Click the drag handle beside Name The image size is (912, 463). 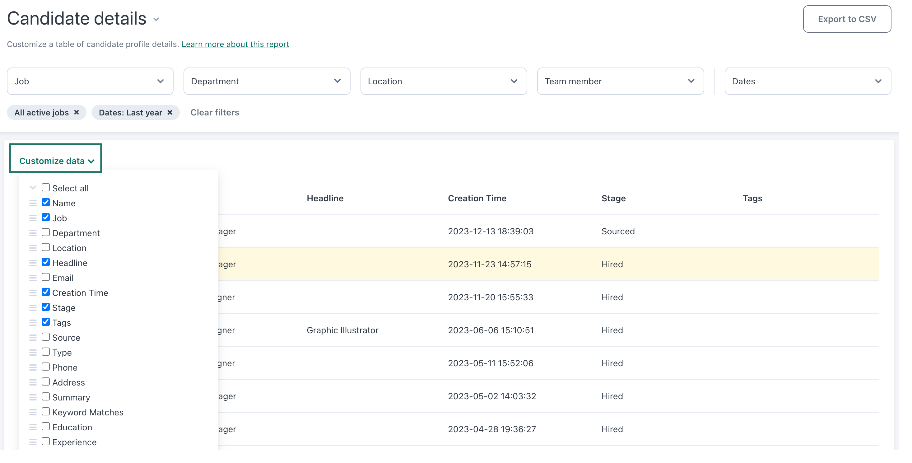click(x=33, y=203)
